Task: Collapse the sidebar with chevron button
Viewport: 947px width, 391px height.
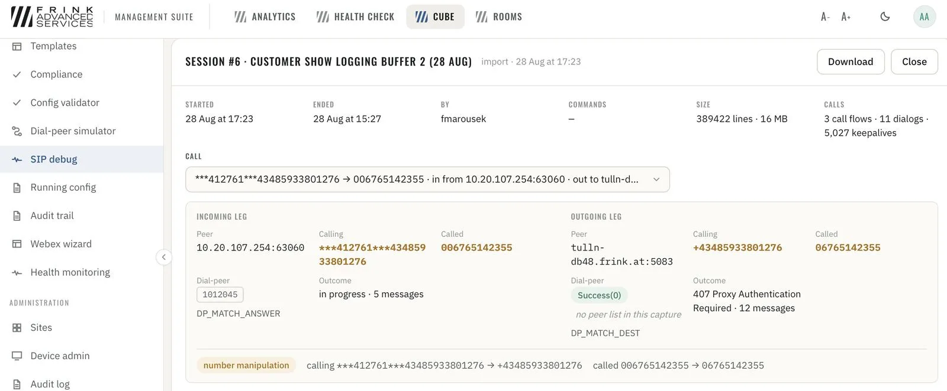Action: 164,257
